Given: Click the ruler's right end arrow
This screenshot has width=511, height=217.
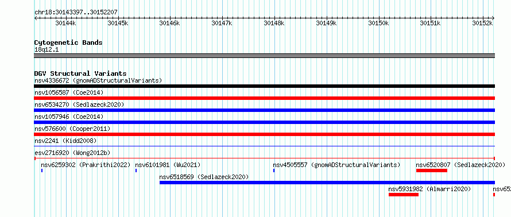Looking at the screenshot, I should point(493,18).
